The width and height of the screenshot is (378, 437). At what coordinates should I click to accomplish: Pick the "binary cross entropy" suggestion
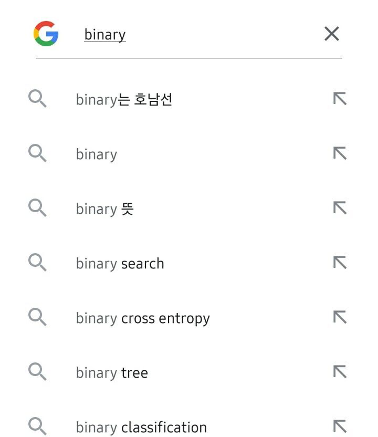143,318
